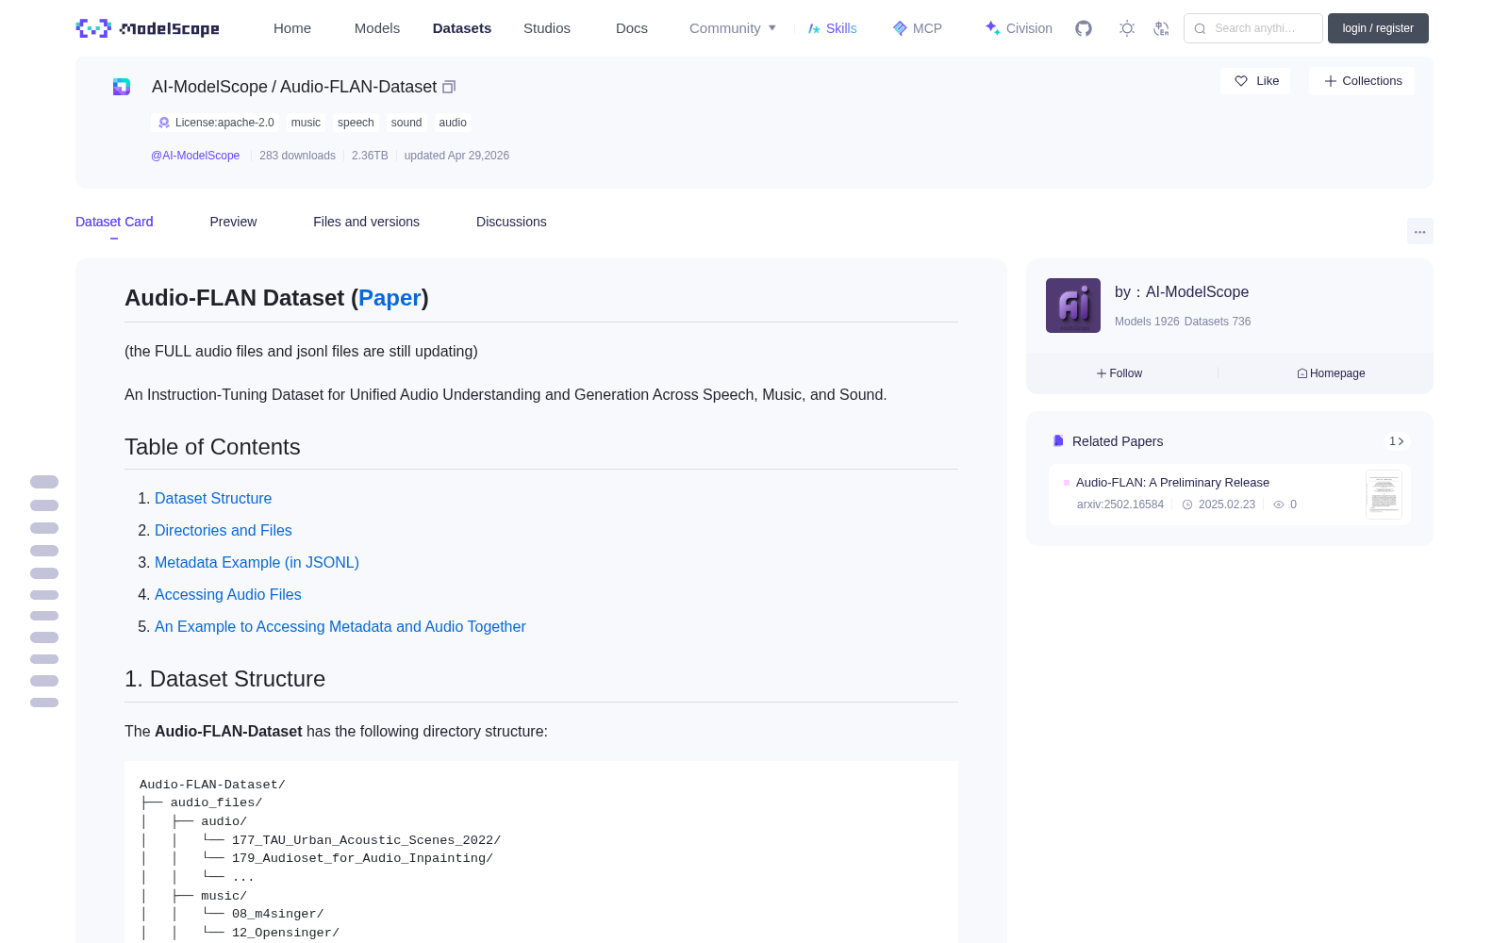Click the Related Papers document icon
Image resolution: width=1509 pixels, height=943 pixels.
pyautogui.click(x=1058, y=441)
